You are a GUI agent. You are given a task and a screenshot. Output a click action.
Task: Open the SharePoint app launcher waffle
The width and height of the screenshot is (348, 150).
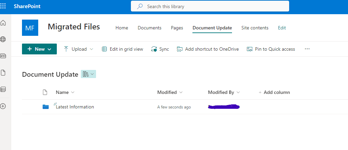[3, 6]
